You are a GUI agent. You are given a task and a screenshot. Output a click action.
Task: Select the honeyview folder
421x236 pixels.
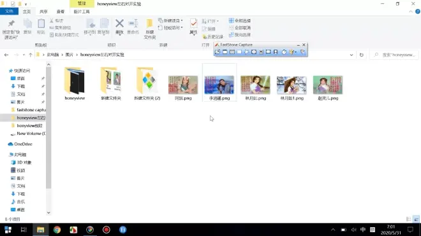point(75,84)
